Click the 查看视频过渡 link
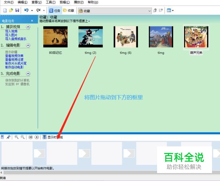Image resolution: width=220 pixels, height=181 pixels. click(14, 60)
